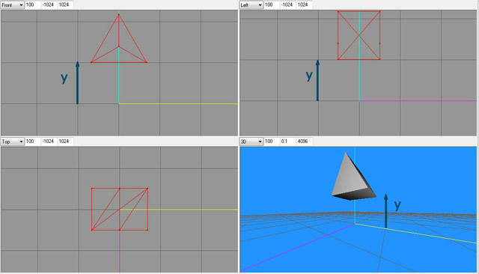This screenshot has width=479, height=274.
Task: Click the Top viewport's -1024 field
Action: point(49,141)
